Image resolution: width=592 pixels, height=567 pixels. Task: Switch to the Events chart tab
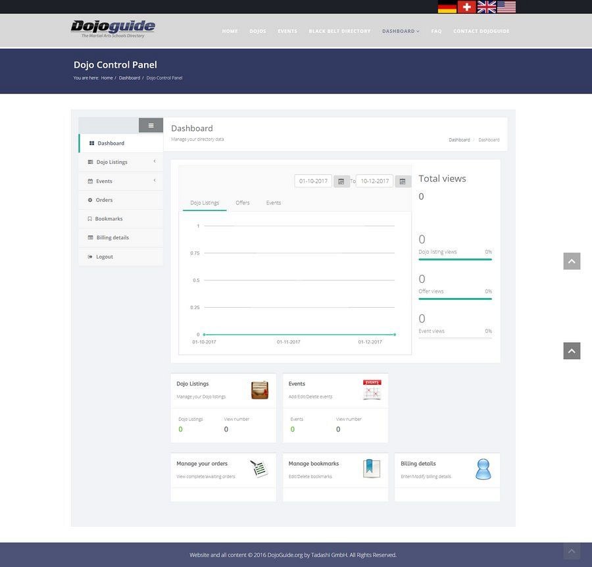274,203
